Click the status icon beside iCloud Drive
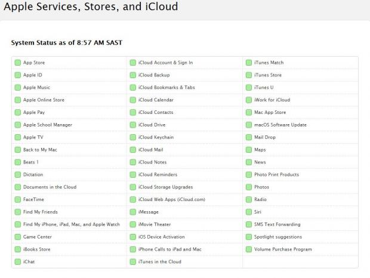Image resolution: width=370 pixels, height=278 pixels. (133, 125)
